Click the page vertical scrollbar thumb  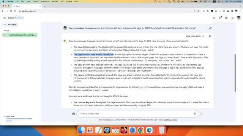click(235, 73)
